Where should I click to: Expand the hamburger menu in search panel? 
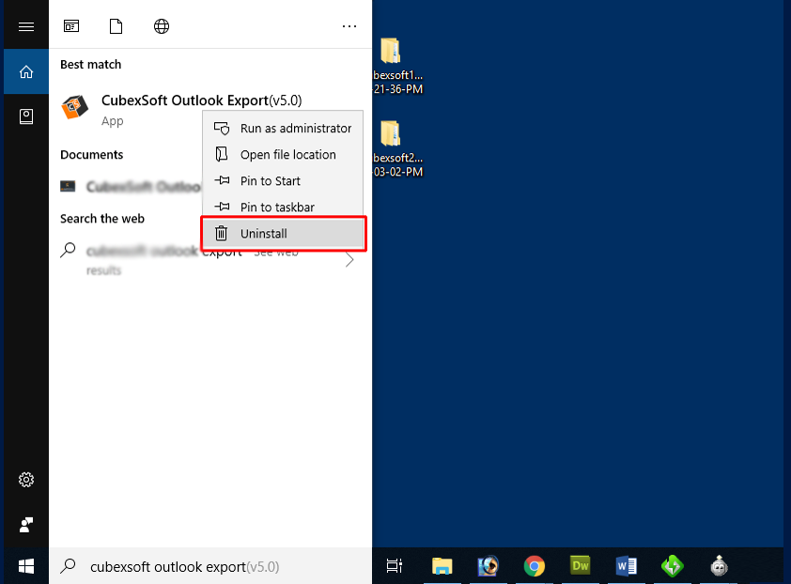tap(26, 26)
